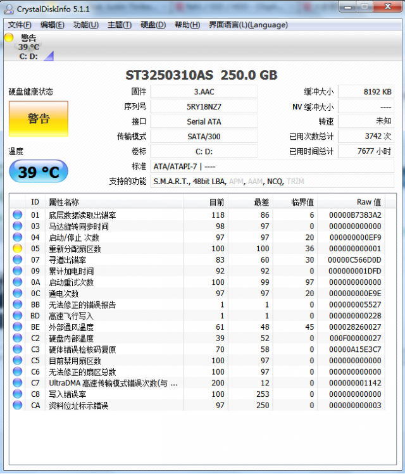Screen dimensions: 405x474
Task: Click raw value 00000B7383A2
Action: (355, 215)
